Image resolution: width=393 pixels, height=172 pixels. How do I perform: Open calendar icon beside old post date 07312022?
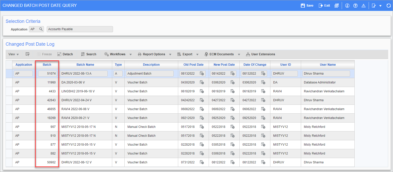pos(202,162)
